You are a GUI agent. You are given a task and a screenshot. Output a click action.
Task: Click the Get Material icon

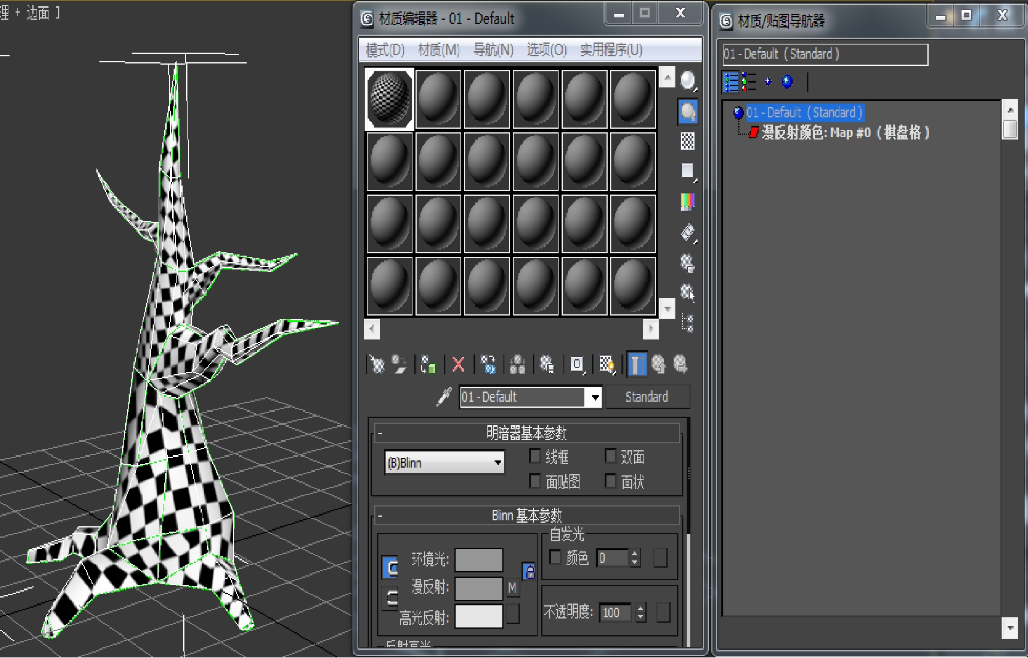tap(377, 365)
